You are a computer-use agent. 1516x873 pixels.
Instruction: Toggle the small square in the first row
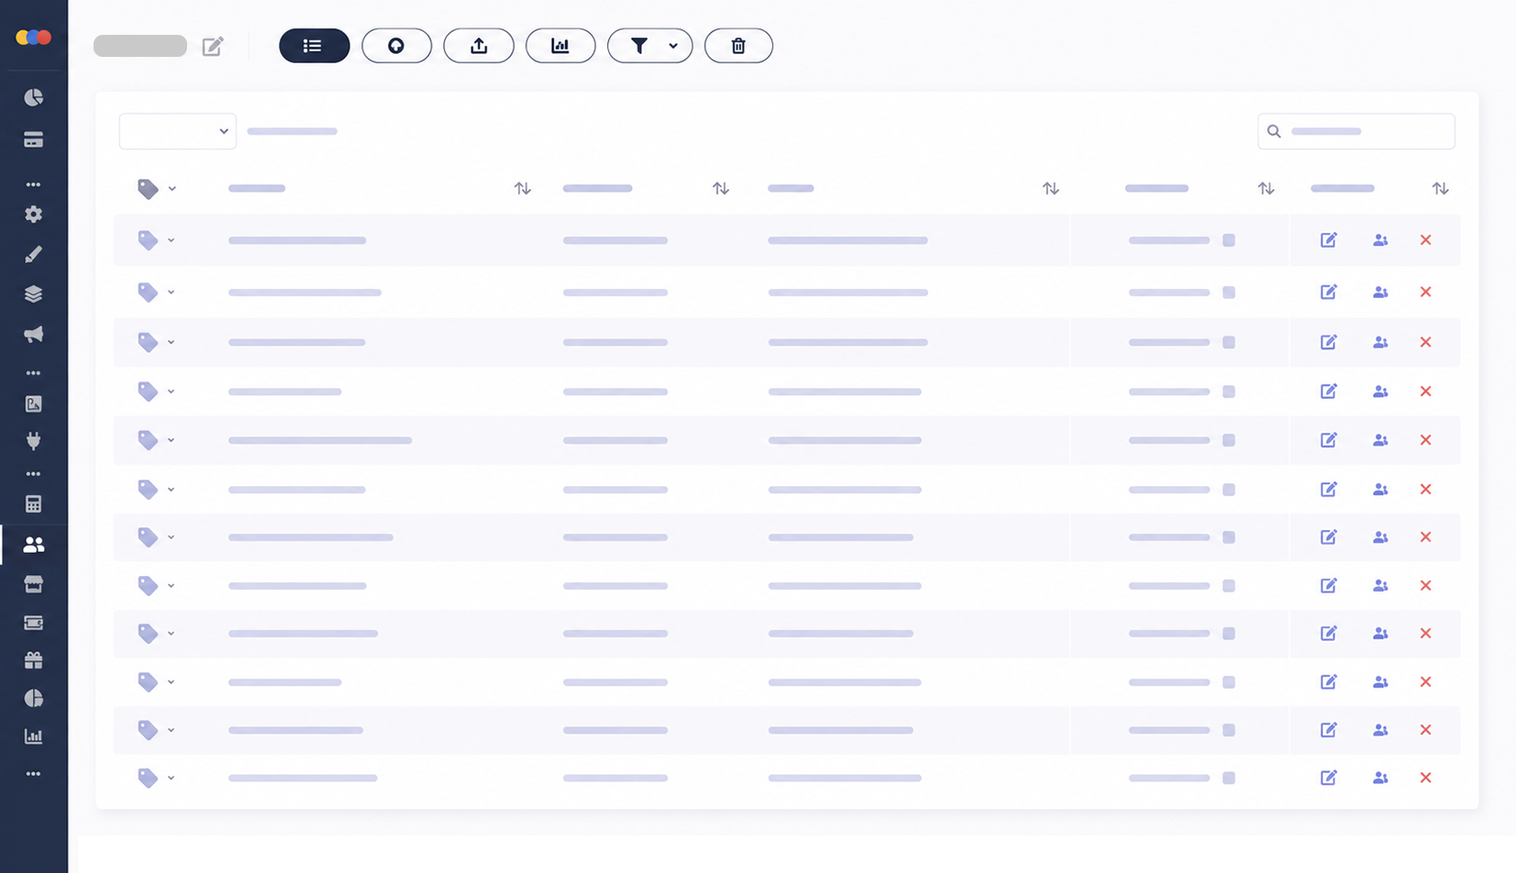[x=1229, y=240]
